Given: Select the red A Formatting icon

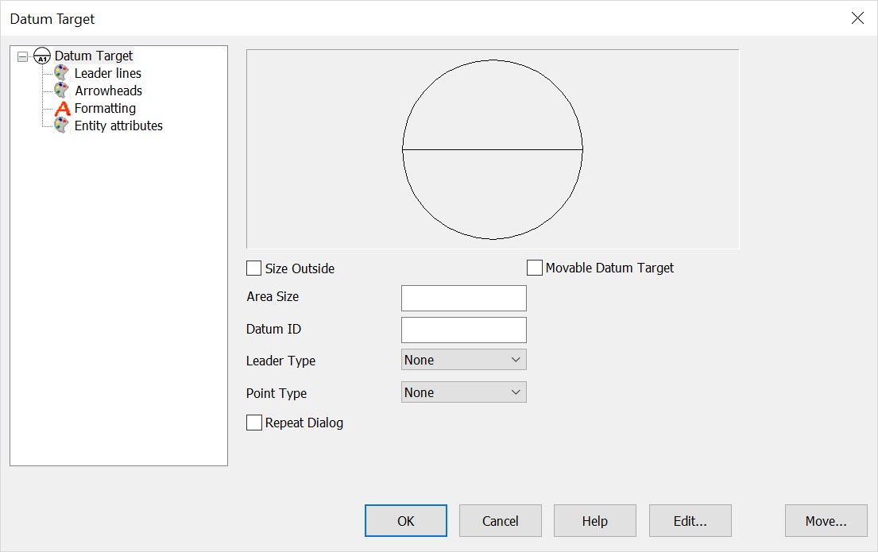Looking at the screenshot, I should pos(61,107).
